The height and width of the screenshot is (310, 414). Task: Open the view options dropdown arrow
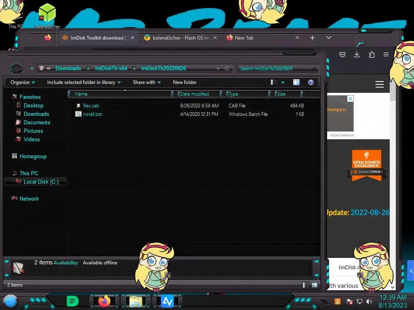coord(283,82)
